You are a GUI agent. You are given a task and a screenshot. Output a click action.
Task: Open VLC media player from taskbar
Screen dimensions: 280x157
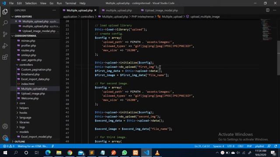point(157,153)
